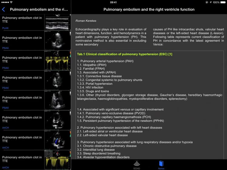Select line 1.3.4. HIV infection
The width and height of the screenshot is (227, 170).
point(90,87)
